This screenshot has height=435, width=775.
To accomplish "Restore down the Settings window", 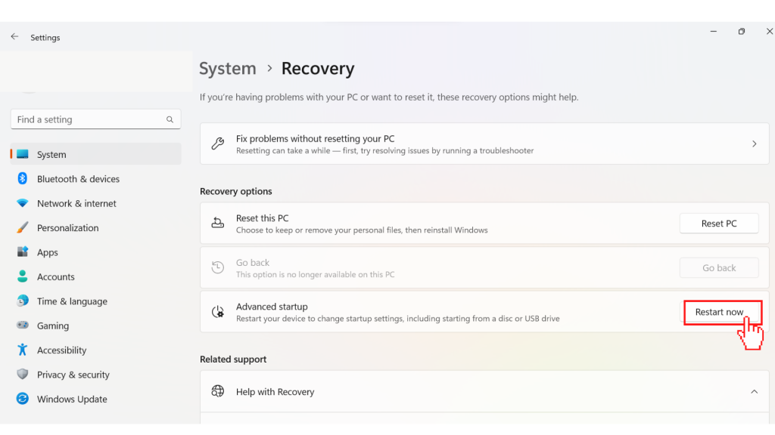I will point(742,31).
